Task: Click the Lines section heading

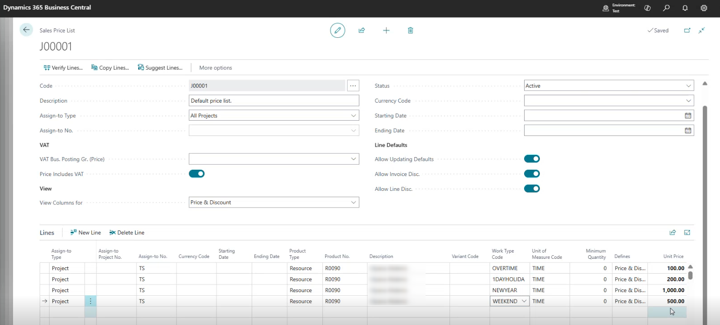Action: tap(47, 233)
